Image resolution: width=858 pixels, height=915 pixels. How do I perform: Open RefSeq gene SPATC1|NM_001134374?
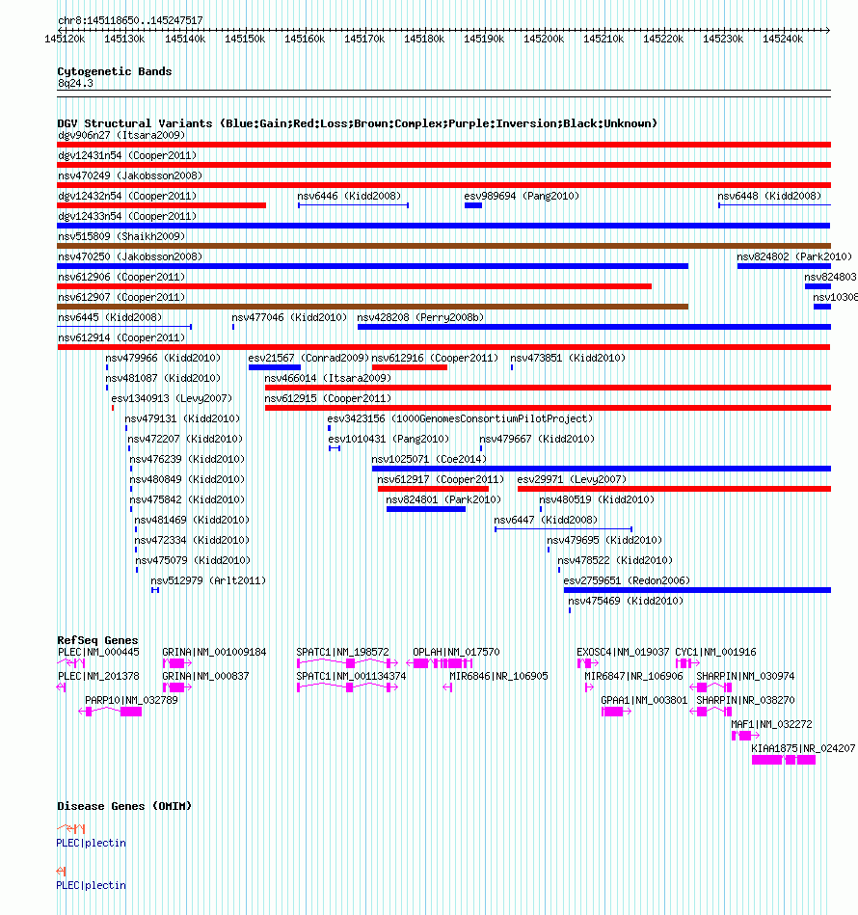click(348, 687)
